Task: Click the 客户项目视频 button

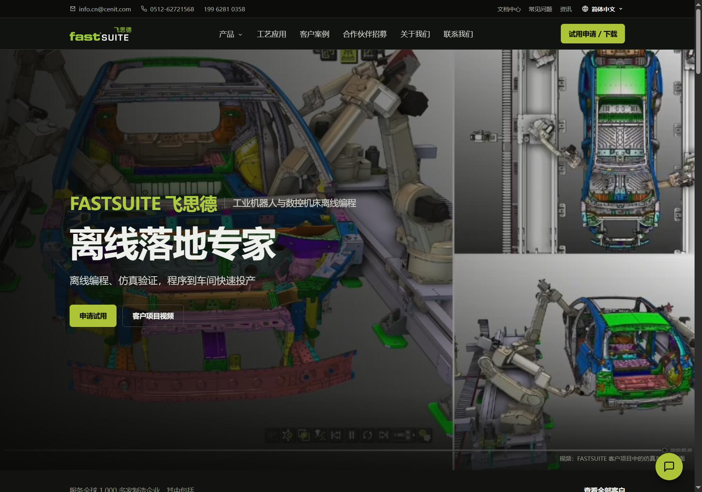Action: 153,316
